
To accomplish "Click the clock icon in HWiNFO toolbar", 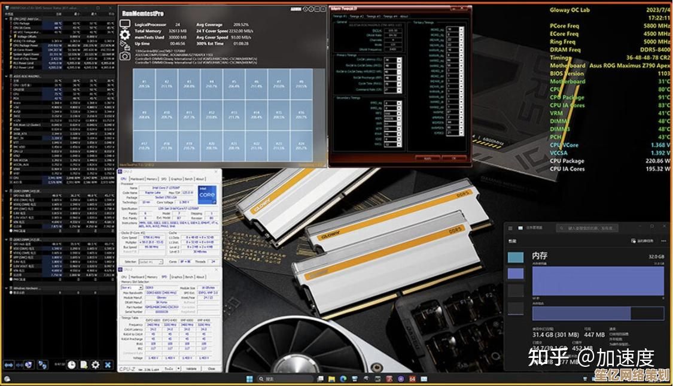I will point(72,365).
